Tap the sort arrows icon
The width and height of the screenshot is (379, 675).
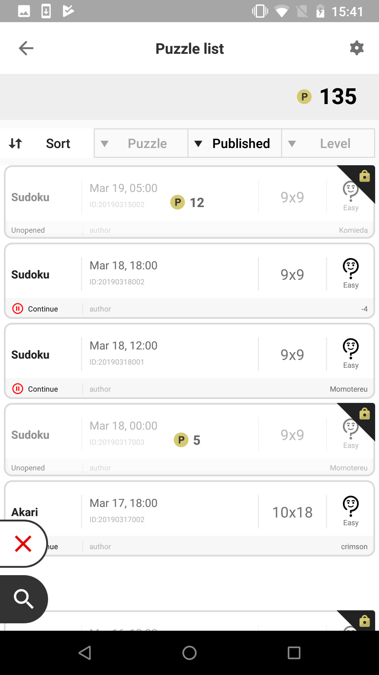(x=16, y=143)
